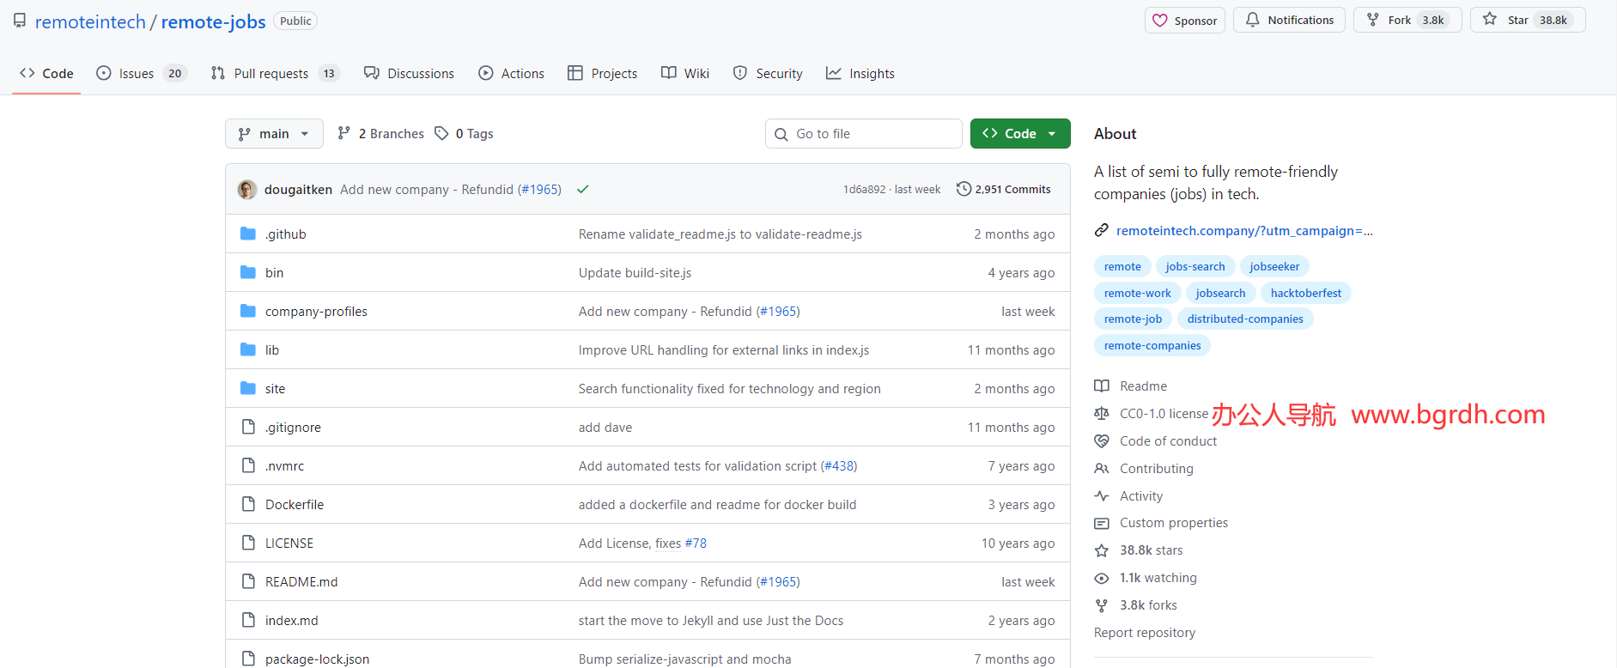1617x668 pixels.
Task: Click the 0 Tags tag icon
Action: click(x=441, y=133)
